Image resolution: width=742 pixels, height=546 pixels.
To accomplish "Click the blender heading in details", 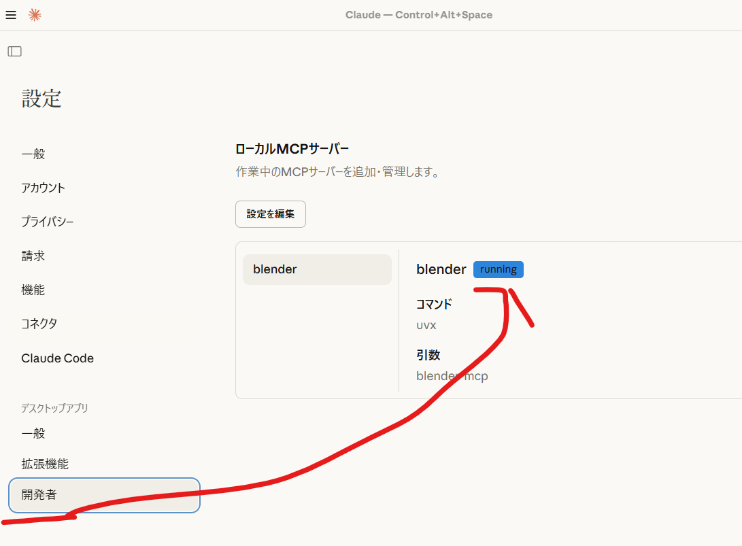I will point(441,270).
